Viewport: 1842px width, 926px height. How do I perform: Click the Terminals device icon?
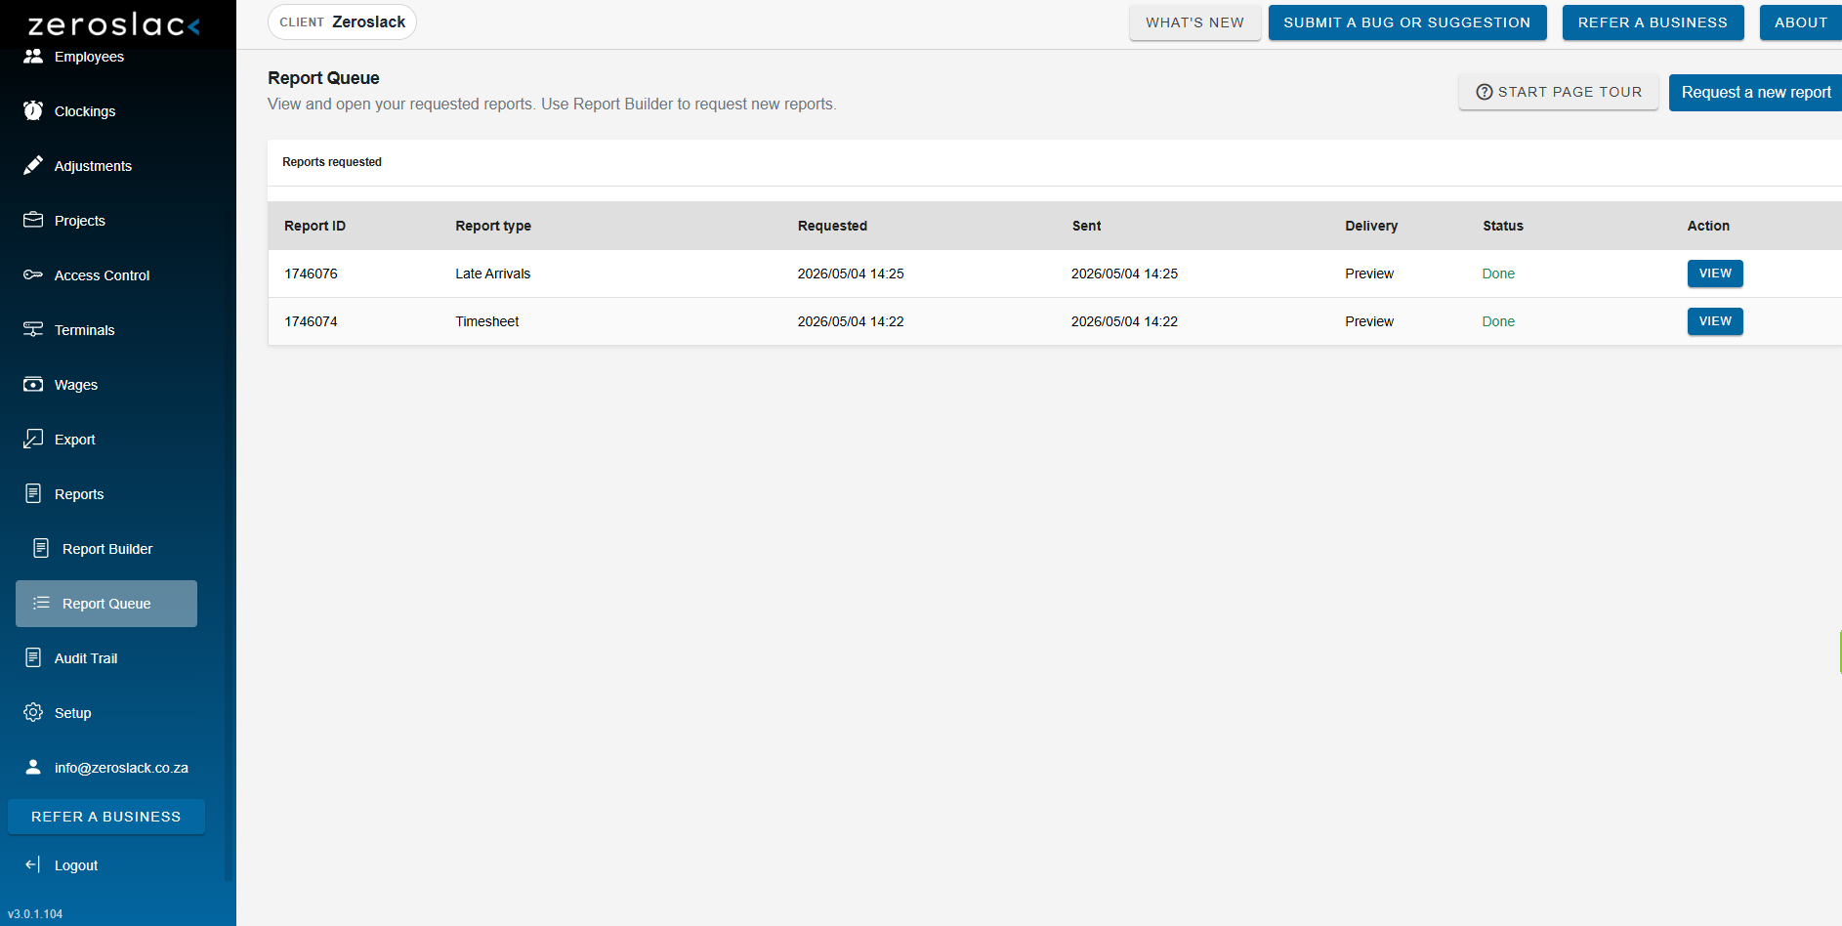pyautogui.click(x=33, y=329)
